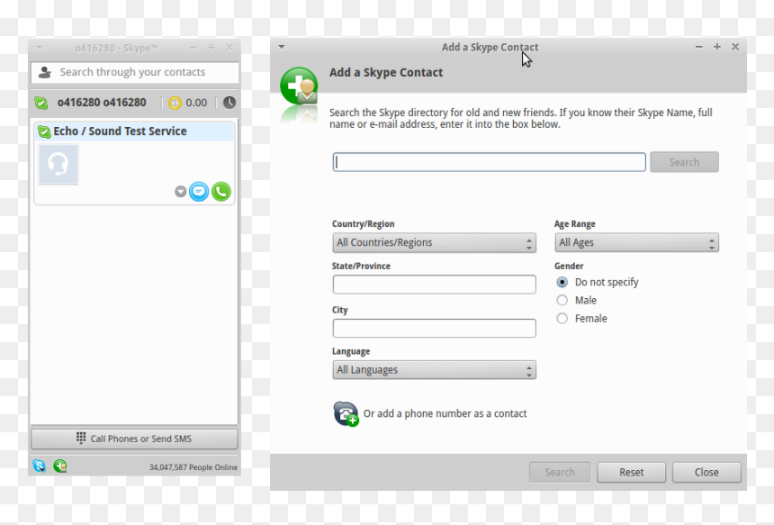Minimize the Add a Skype Contact window
The height and width of the screenshot is (525, 774).
698,47
